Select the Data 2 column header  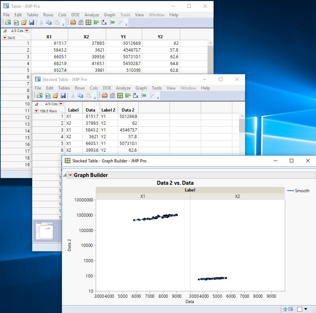128,110
